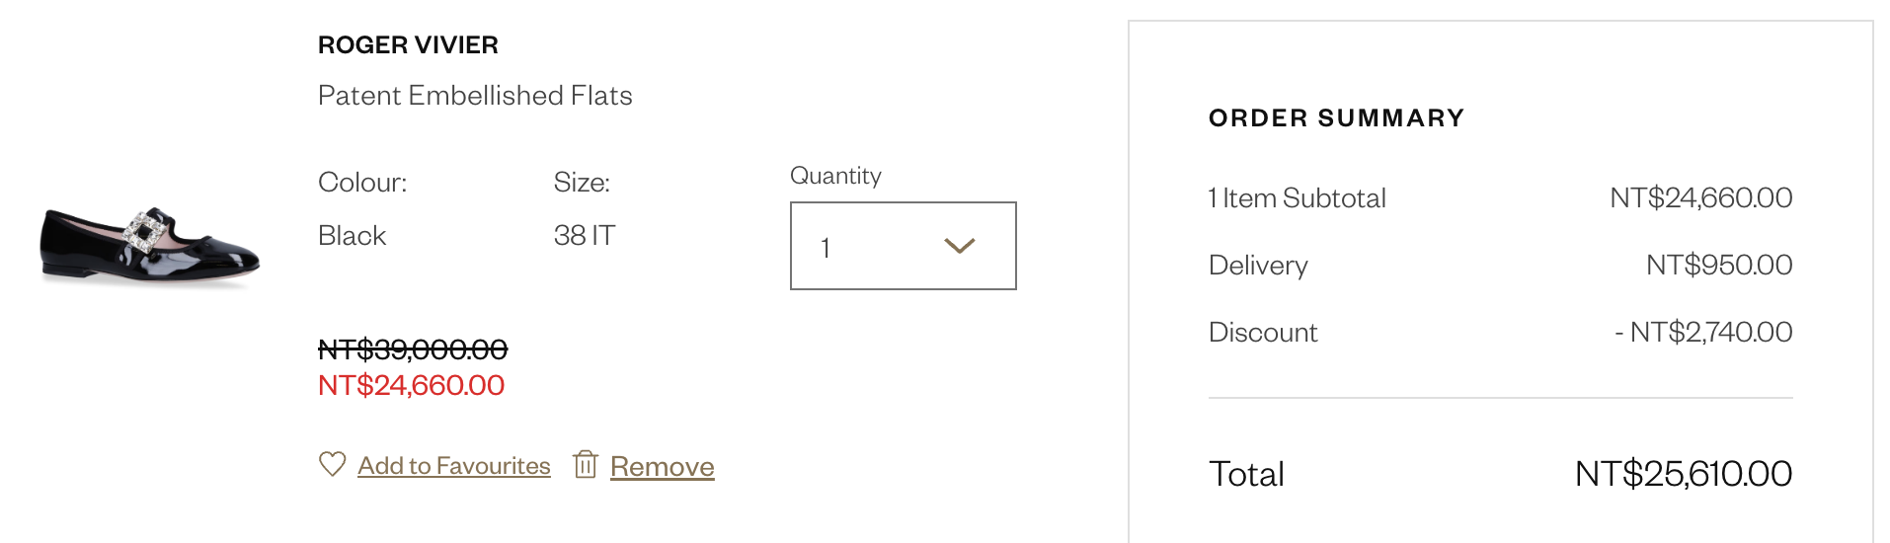The width and height of the screenshot is (1890, 543).
Task: Click the crossed-out NT$39,000.00 original price
Action: tap(413, 349)
